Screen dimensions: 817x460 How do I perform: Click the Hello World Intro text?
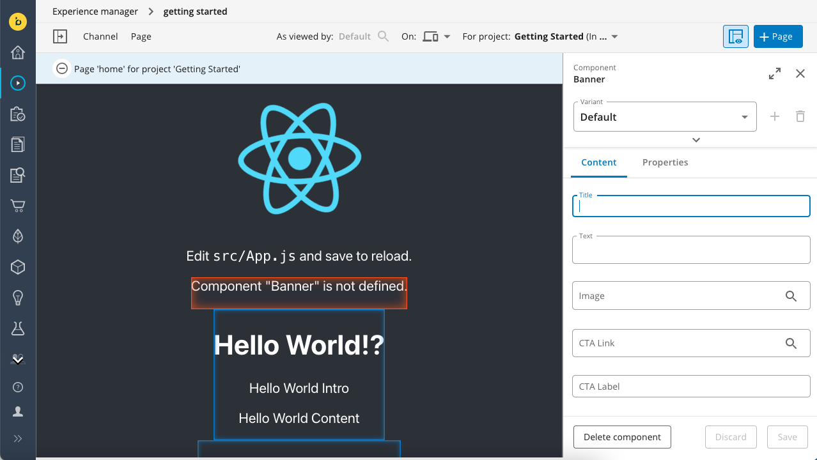(299, 388)
